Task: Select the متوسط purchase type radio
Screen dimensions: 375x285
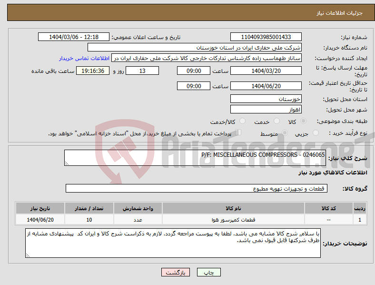Action: pos(285,132)
